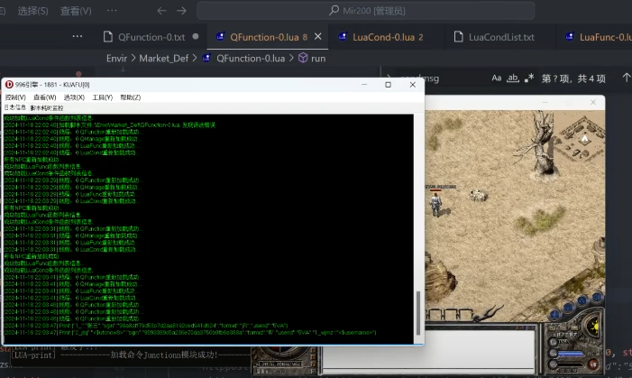The height and width of the screenshot is (378, 632).
Task: Open the 选项(X) menu in engine window
Action: click(x=73, y=97)
